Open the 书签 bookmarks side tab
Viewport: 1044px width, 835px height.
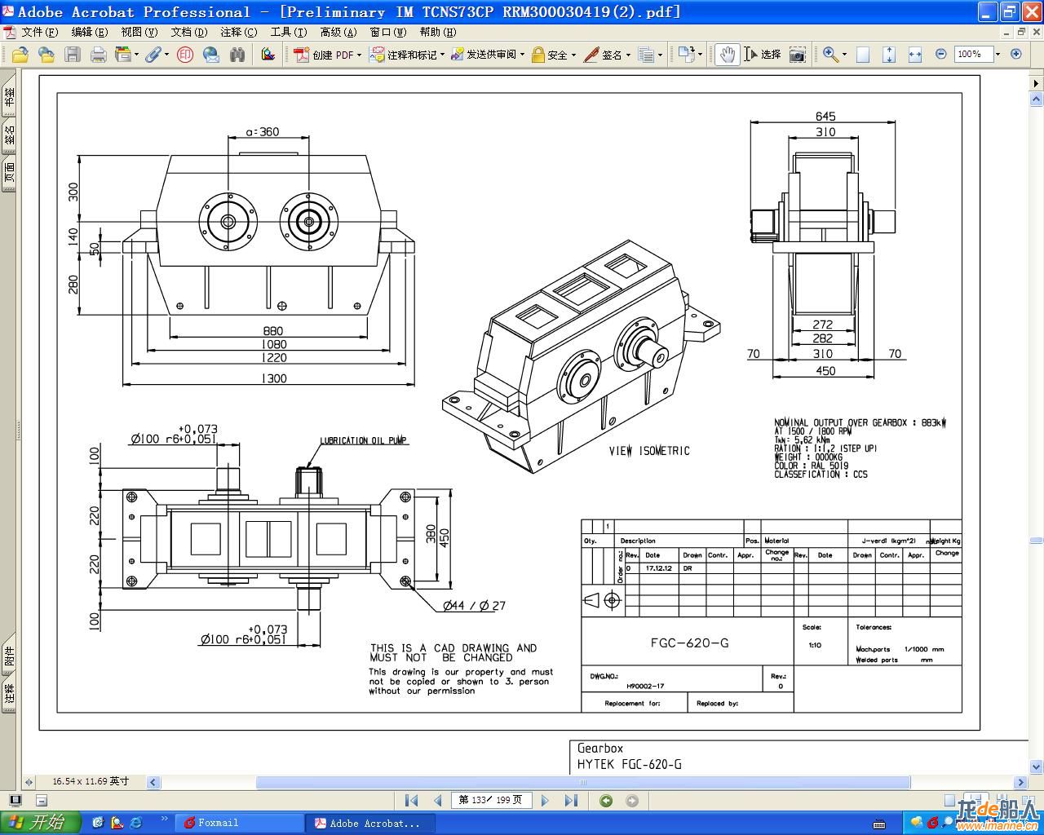8,98
